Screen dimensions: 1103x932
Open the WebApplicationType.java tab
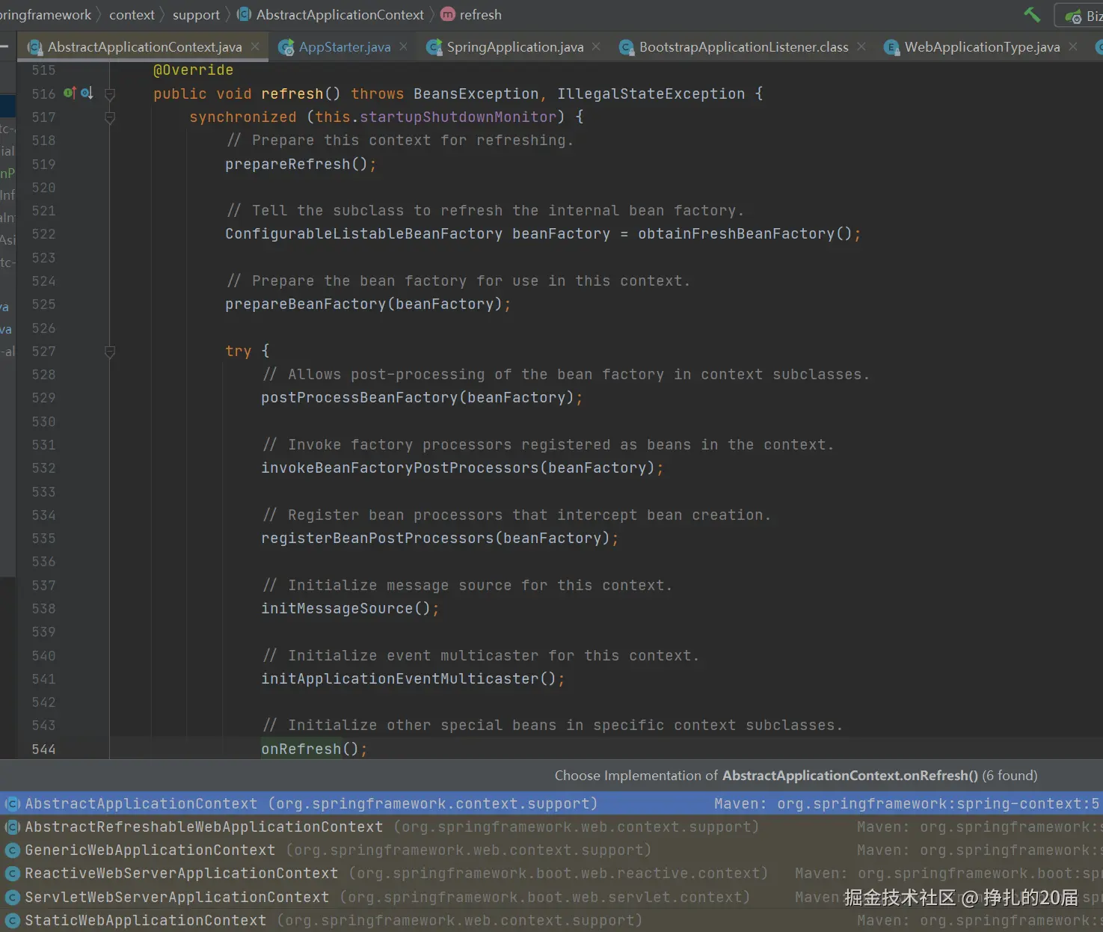[982, 47]
